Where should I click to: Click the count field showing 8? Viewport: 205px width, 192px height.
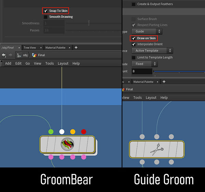[142, 71]
